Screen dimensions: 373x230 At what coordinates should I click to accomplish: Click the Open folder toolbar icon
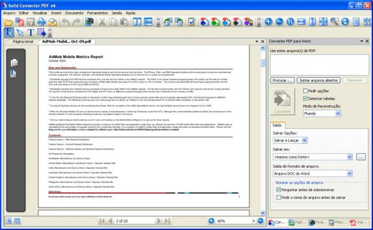click(8, 22)
